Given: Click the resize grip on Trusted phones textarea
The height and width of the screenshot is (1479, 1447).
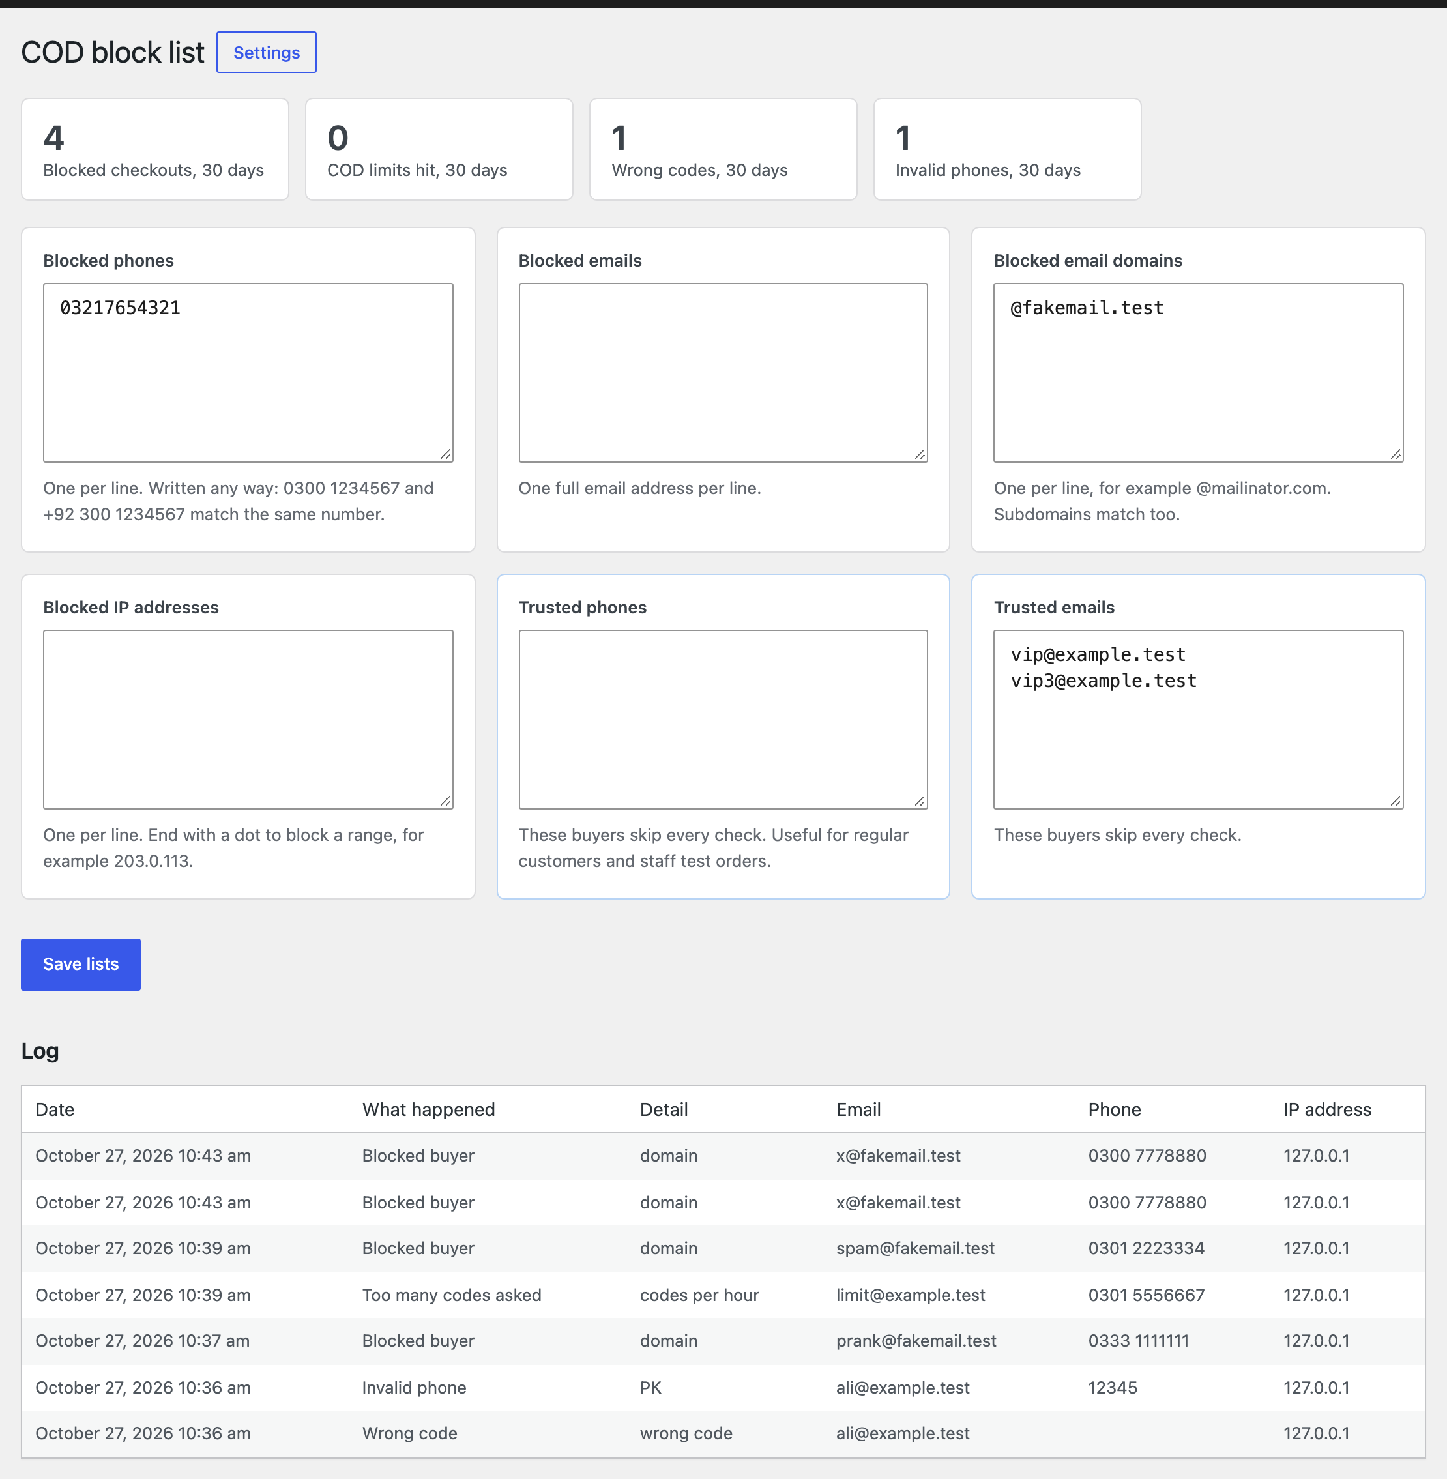Looking at the screenshot, I should [x=920, y=801].
